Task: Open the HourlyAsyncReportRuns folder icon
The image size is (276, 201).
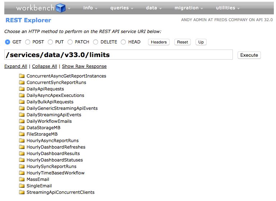Action: (x=22, y=140)
